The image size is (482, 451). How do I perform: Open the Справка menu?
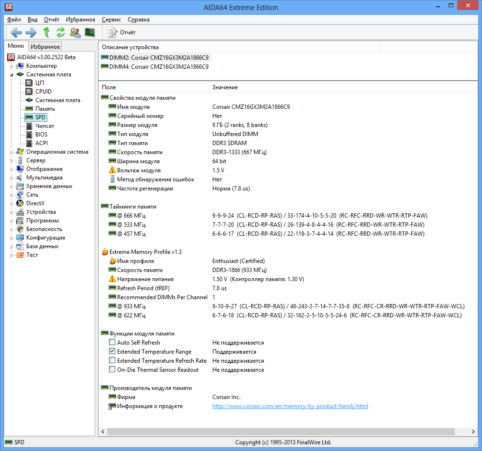(139, 19)
